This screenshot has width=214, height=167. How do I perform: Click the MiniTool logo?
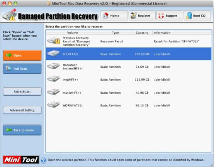pos(21,160)
